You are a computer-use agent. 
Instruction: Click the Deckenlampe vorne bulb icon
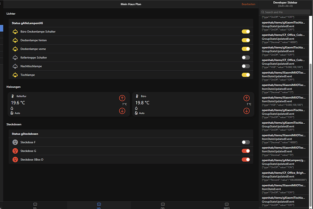pos(15,49)
